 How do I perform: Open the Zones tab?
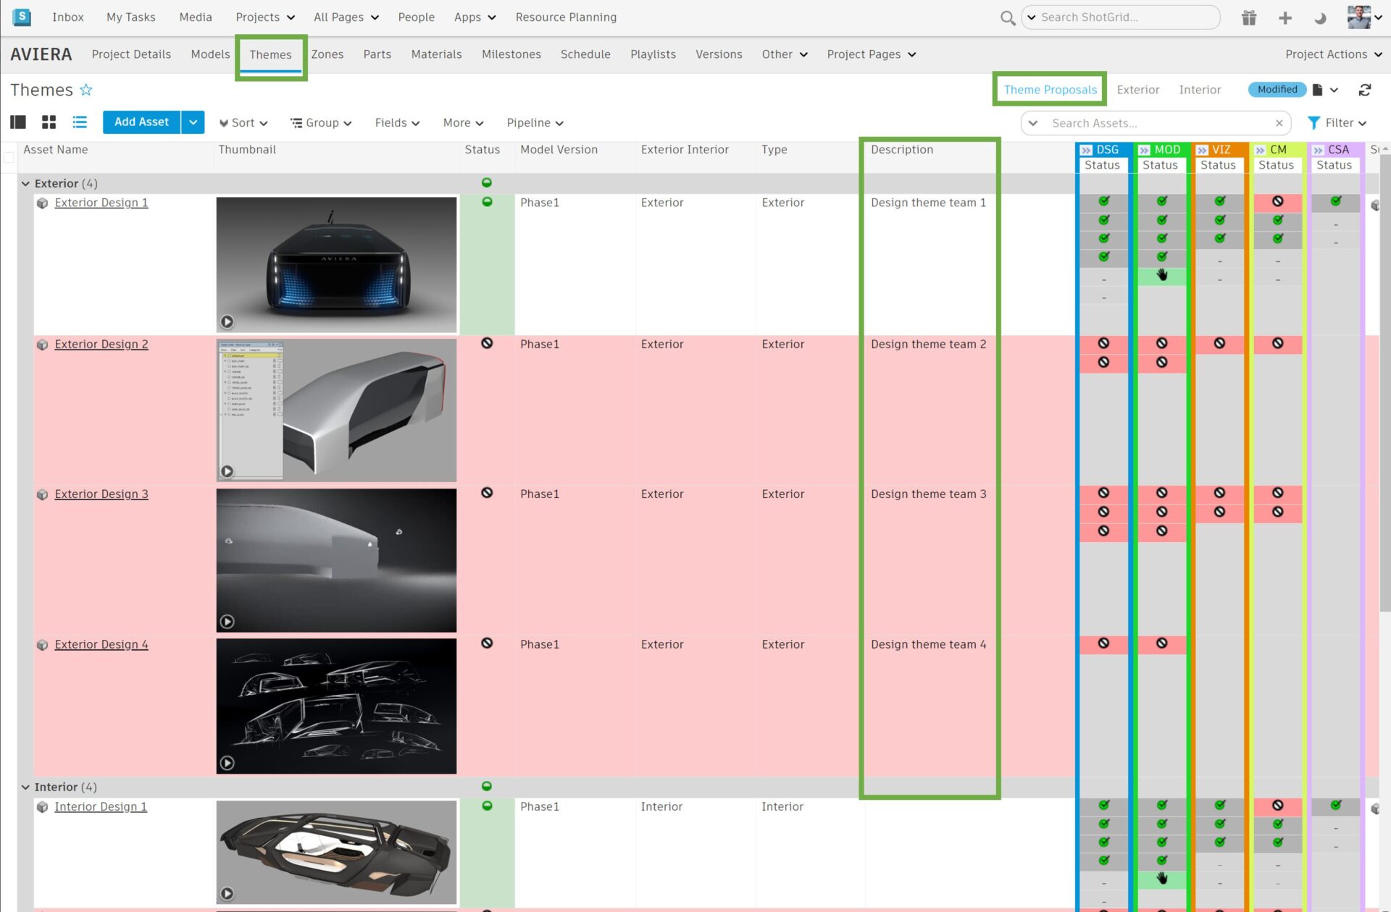pos(327,54)
